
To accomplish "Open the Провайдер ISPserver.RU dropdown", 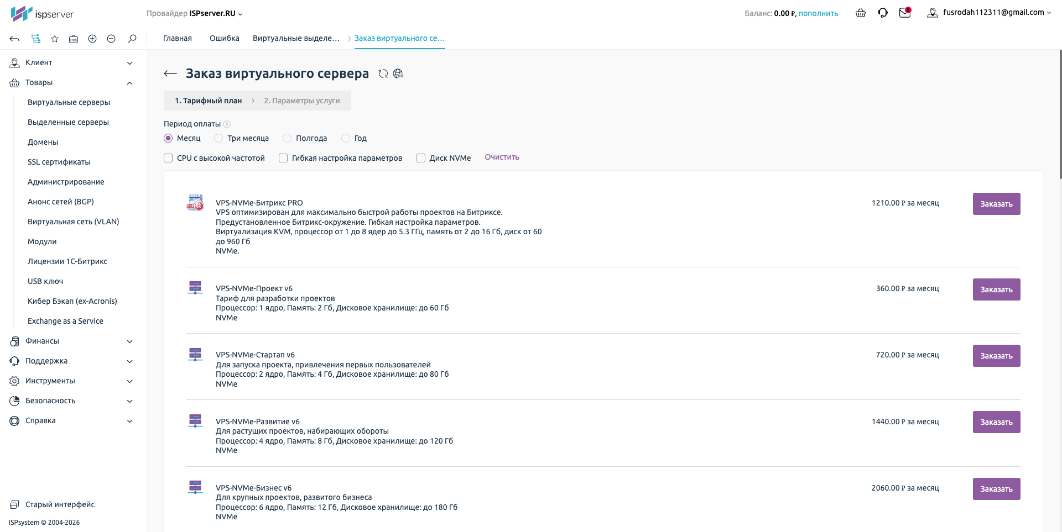I will (x=195, y=13).
